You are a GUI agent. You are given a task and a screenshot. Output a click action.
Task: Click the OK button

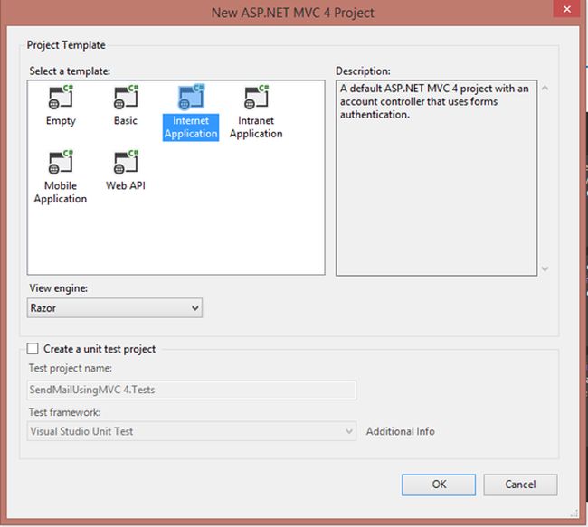439,485
